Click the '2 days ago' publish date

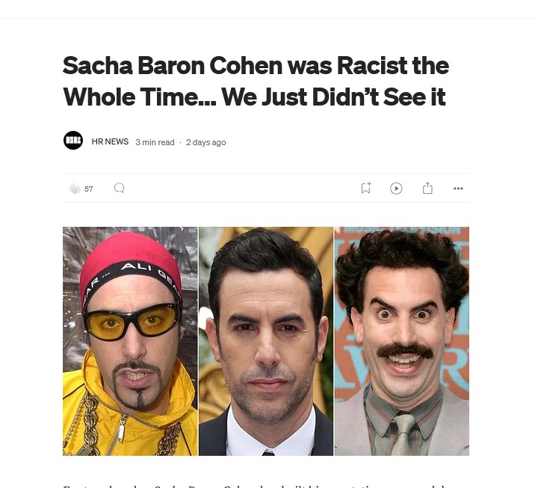(x=206, y=142)
